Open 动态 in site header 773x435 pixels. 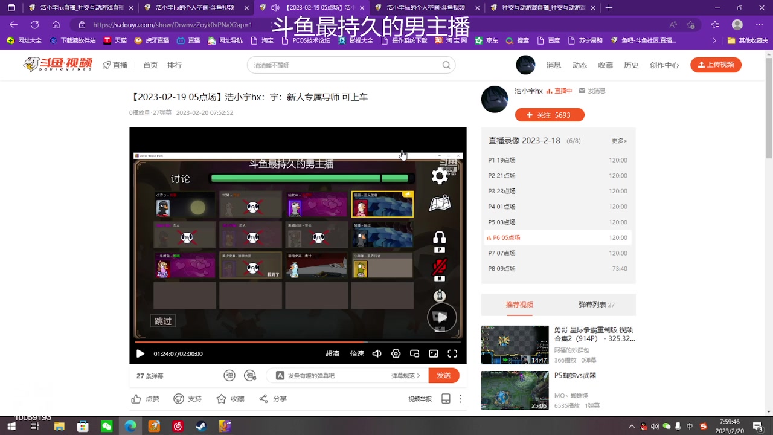click(580, 65)
